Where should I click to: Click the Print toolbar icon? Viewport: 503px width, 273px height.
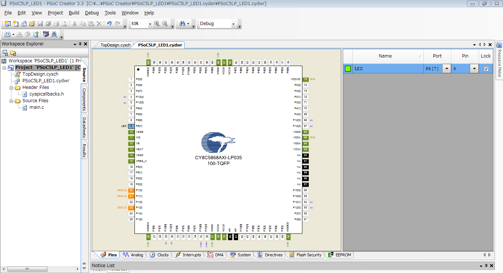tap(56, 24)
